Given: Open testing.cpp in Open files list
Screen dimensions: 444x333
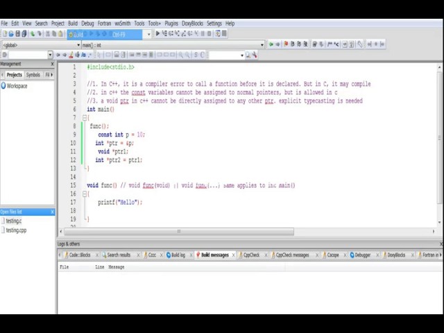Looking at the screenshot, I should (16, 230).
